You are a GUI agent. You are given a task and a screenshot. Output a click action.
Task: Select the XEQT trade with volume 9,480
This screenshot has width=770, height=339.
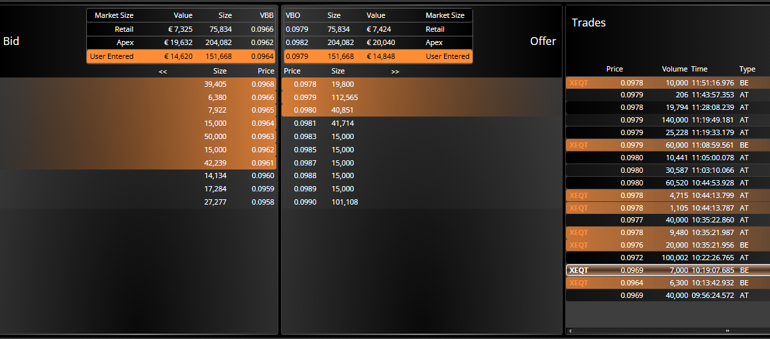pyautogui.click(x=668, y=232)
